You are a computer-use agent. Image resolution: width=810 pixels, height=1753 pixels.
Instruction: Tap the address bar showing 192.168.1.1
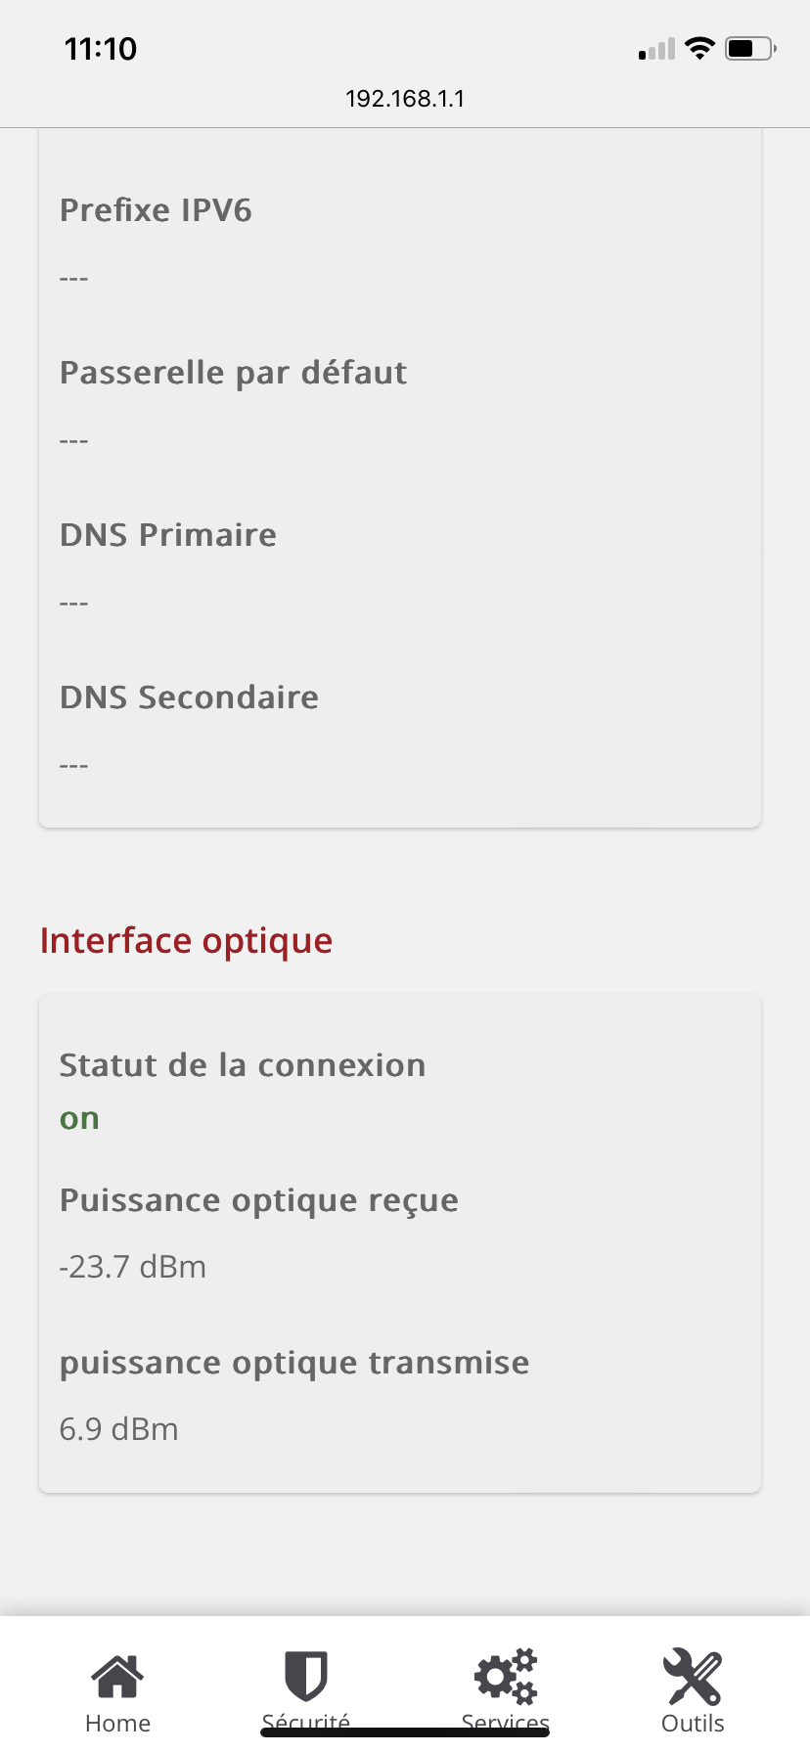[x=405, y=98]
